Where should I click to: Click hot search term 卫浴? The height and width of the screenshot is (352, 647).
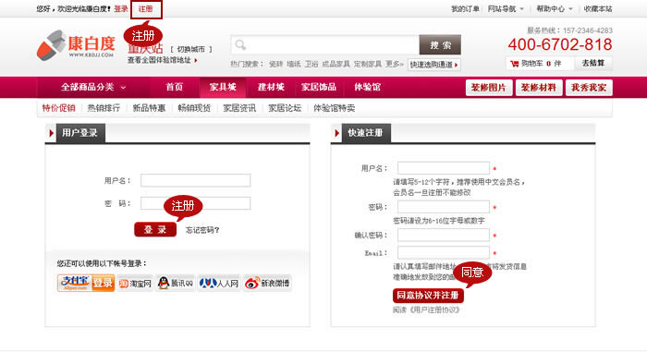click(311, 64)
